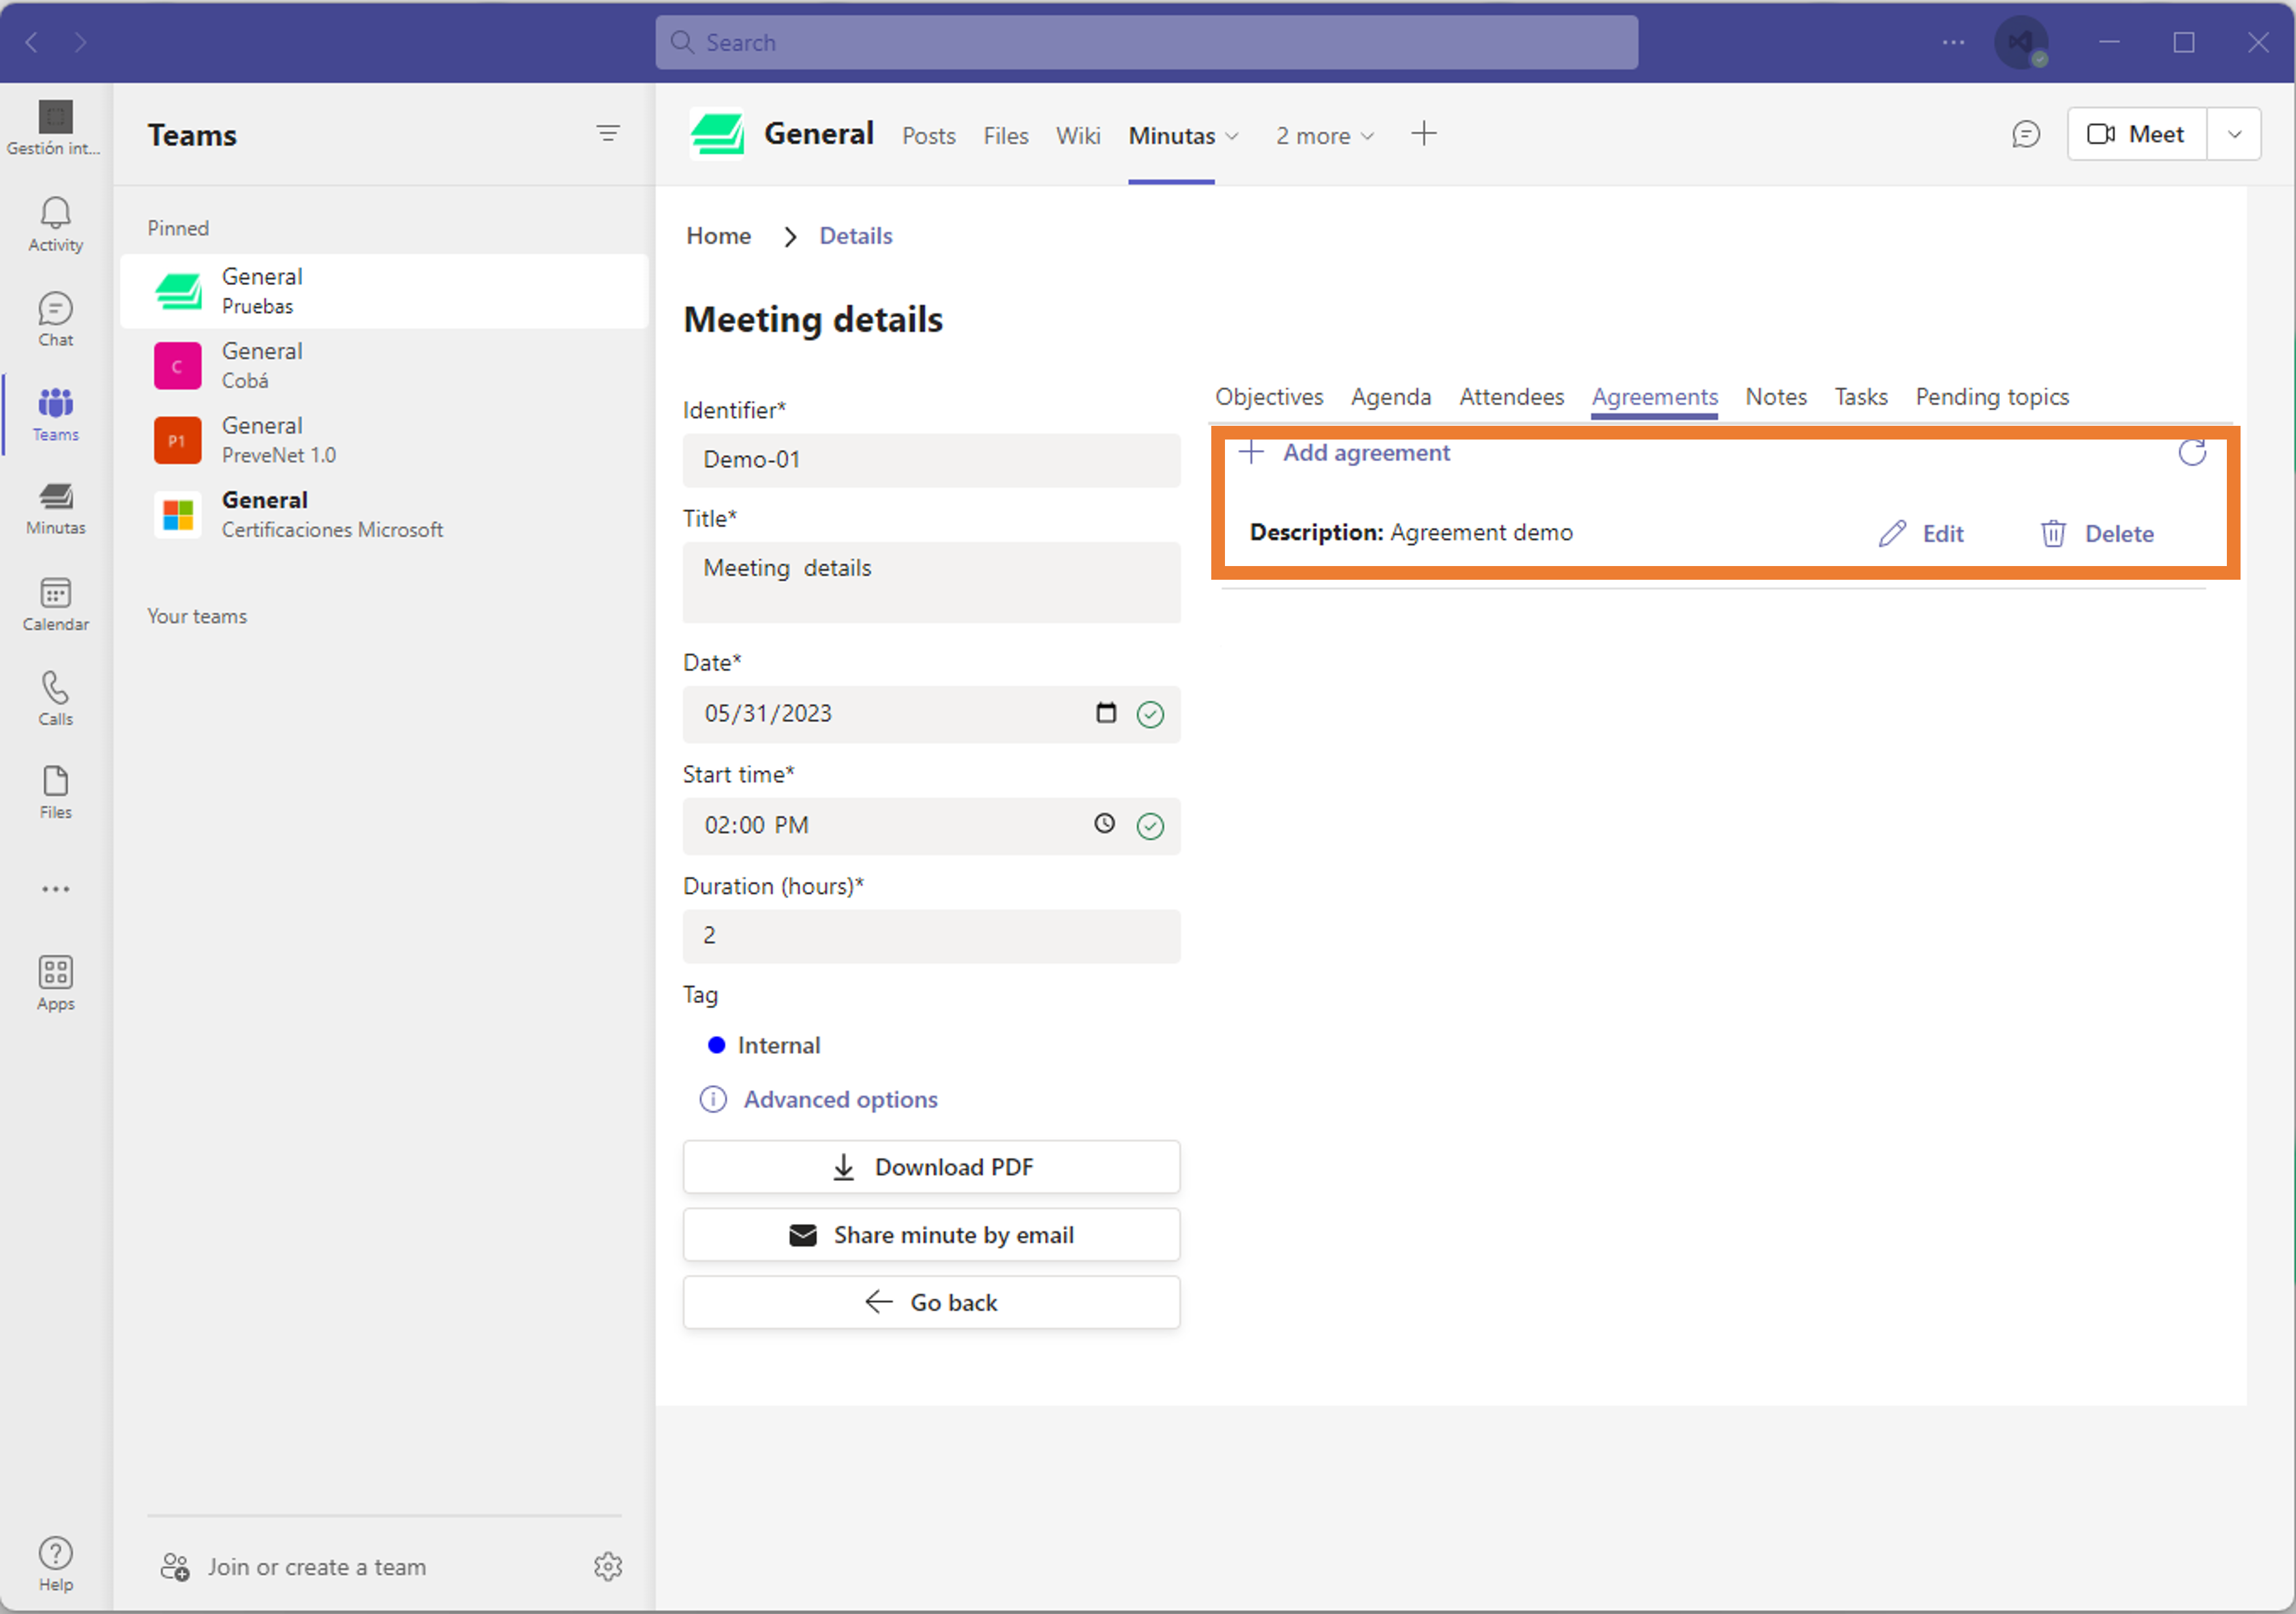Go to Home breadcrumb

[x=718, y=236]
